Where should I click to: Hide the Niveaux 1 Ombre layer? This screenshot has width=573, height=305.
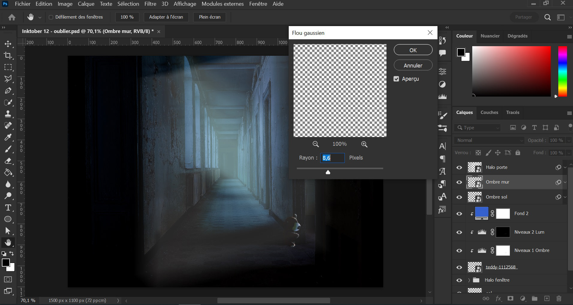459,250
